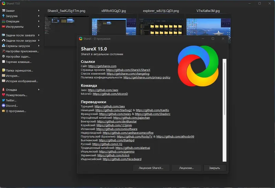Expand the Задачи после загрузки submenu arrow
This screenshot has width=275, height=188.
pyautogui.click(x=39, y=40)
